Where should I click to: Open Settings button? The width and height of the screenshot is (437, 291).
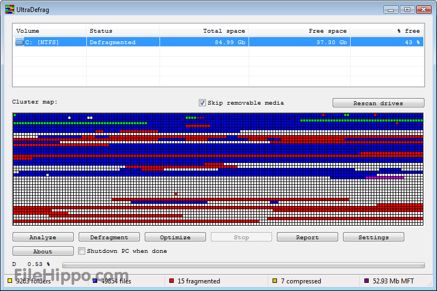point(374,237)
